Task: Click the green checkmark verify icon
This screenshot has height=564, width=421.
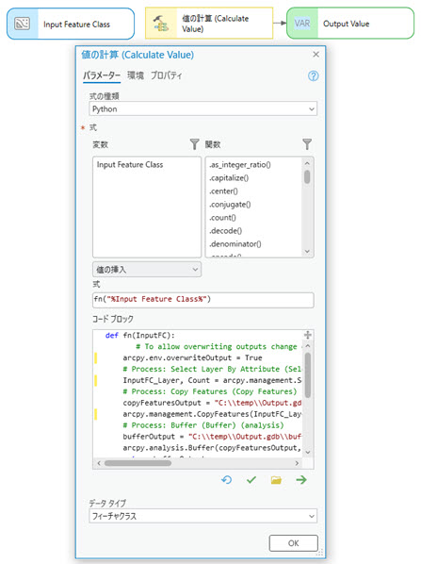Action: [x=251, y=480]
